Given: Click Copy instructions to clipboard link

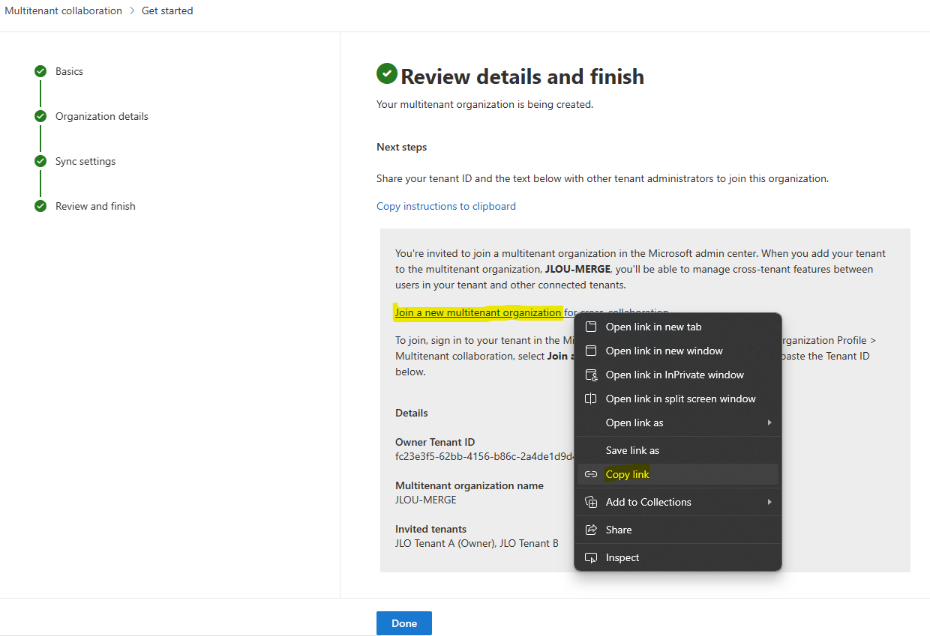Looking at the screenshot, I should 446,206.
